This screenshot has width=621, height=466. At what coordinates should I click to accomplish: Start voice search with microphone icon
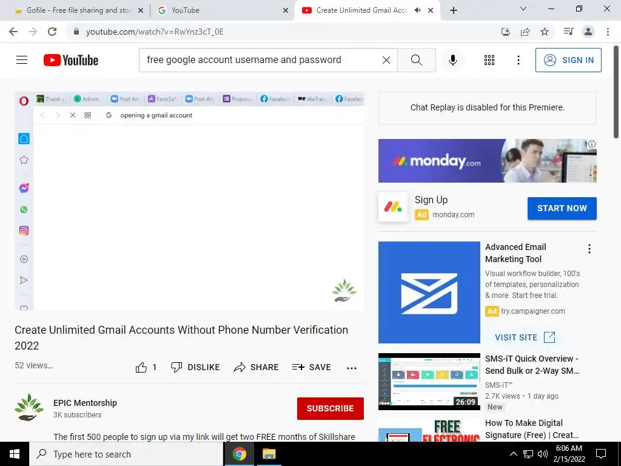[x=452, y=60]
